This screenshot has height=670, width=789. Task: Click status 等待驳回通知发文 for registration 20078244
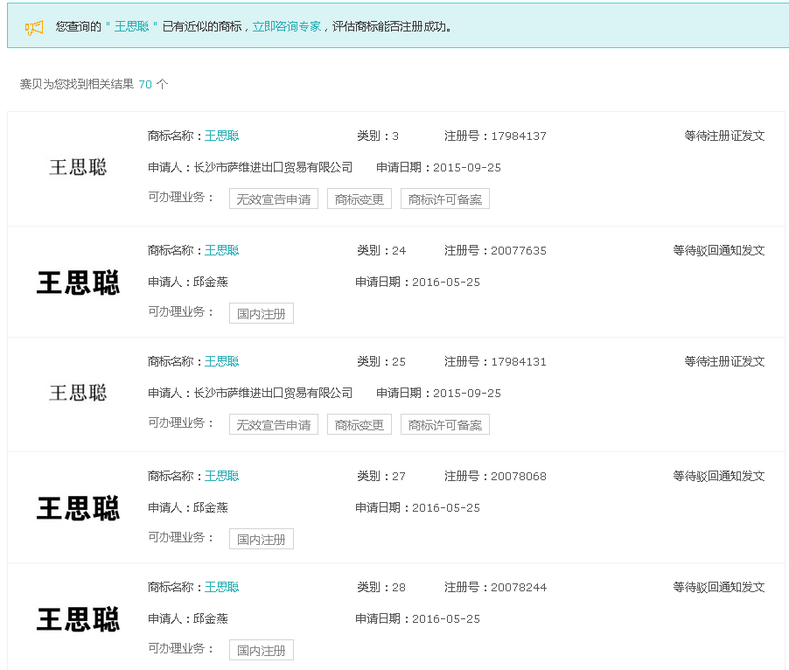tap(719, 588)
